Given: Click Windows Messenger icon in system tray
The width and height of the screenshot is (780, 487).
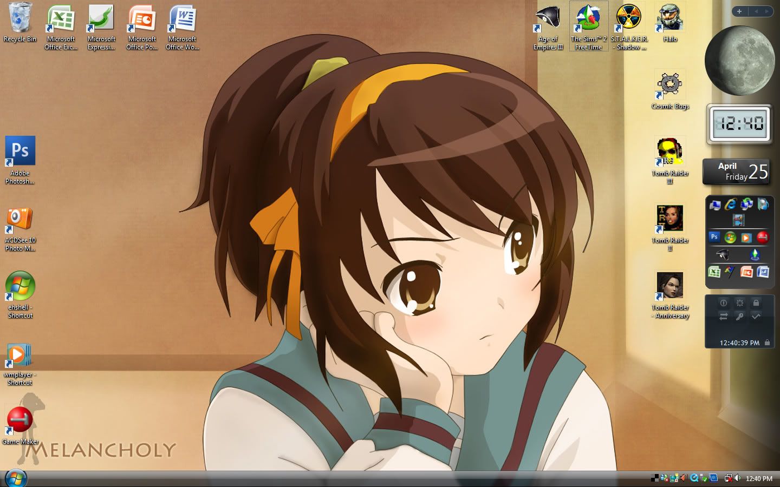Looking at the screenshot, I should pos(664,478).
